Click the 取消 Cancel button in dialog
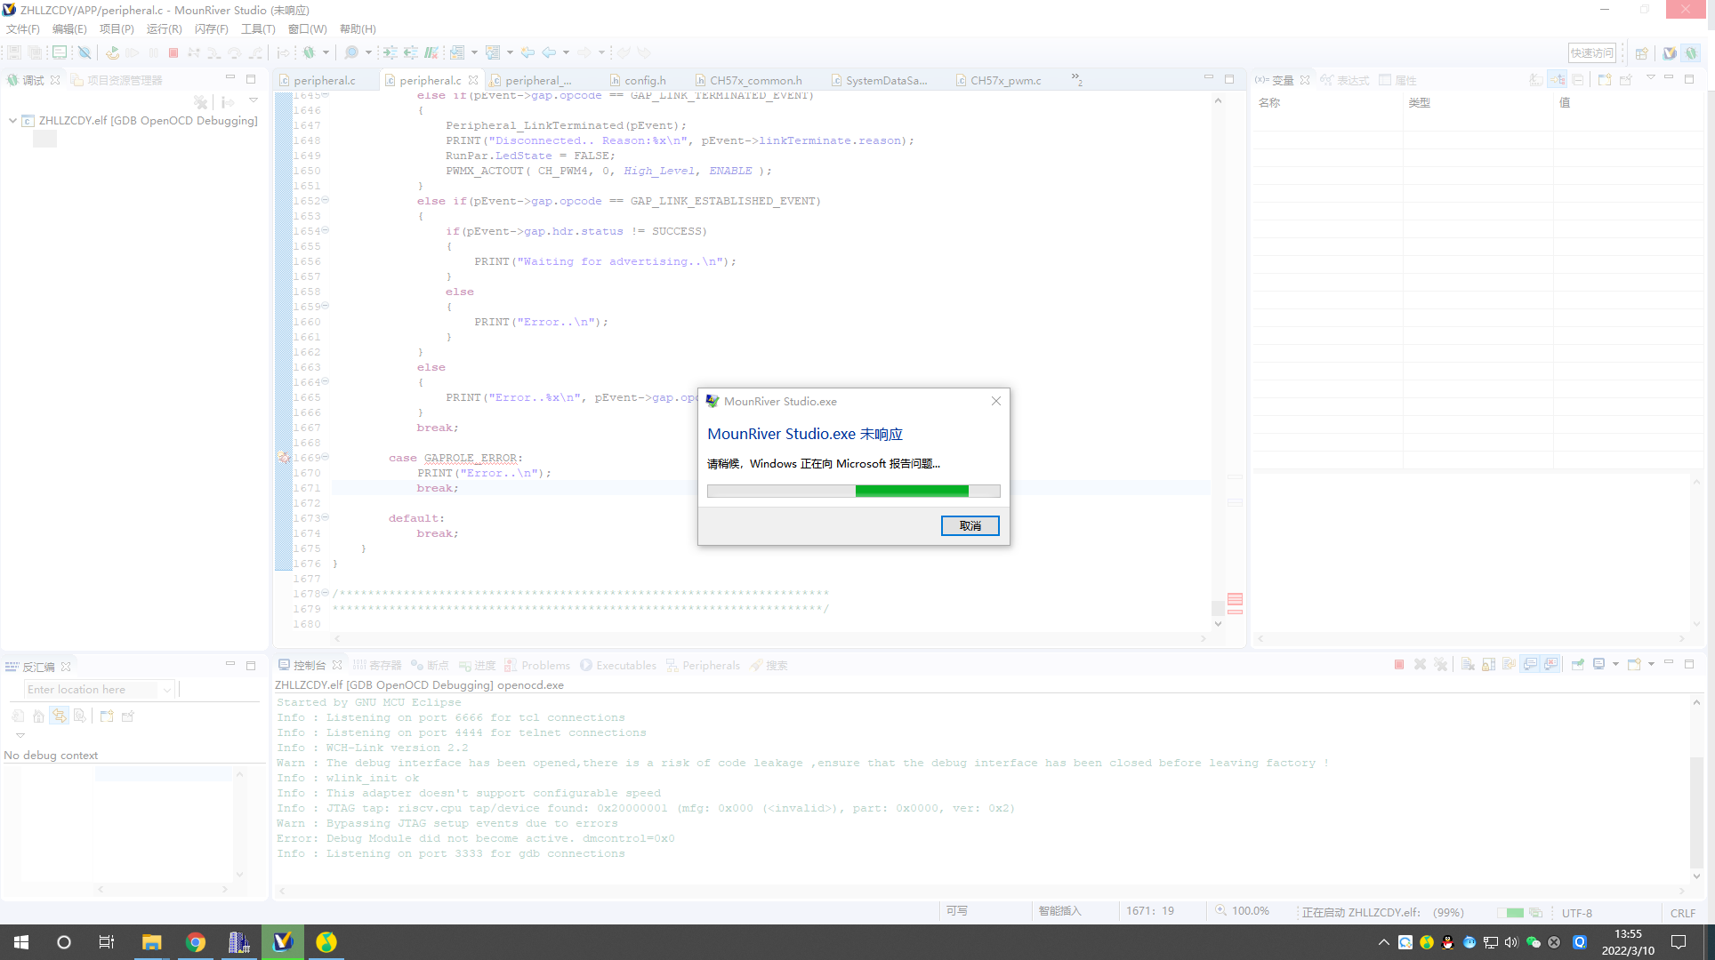 970,526
